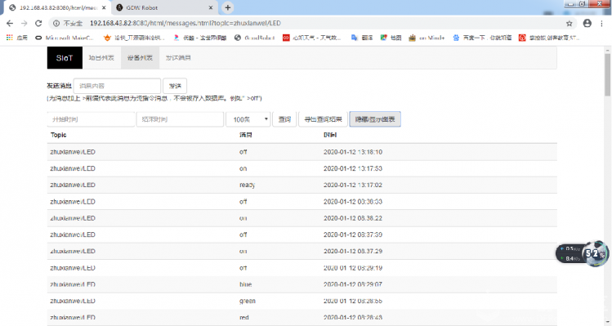Click the 发送 send button
The height and width of the screenshot is (326, 612).
click(175, 86)
